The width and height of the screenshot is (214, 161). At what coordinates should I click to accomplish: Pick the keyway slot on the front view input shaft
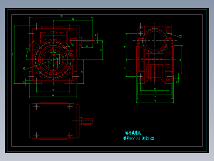click(x=87, y=41)
